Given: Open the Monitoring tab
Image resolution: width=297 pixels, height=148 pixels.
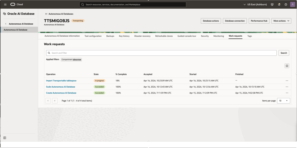Looking at the screenshot, I should pos(219,36).
